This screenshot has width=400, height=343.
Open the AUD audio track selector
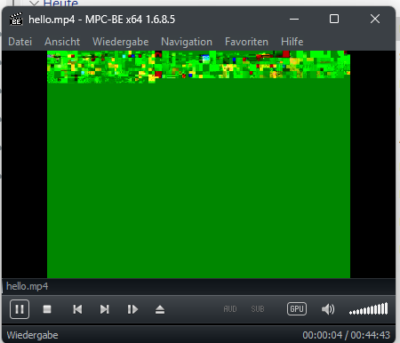[230, 309]
